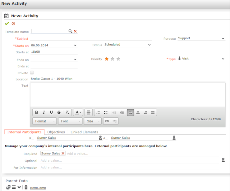Viewport: 230px width, 191px height.
Task: Insert a link in the editor
Action: (x=107, y=121)
